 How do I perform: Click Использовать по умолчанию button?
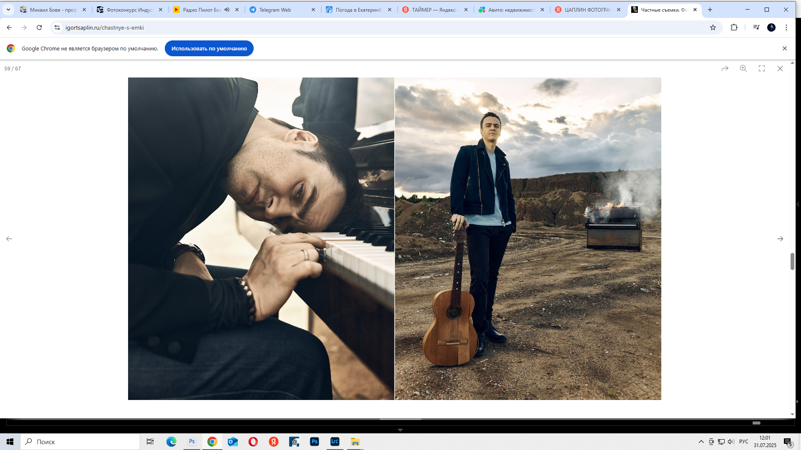coord(209,48)
